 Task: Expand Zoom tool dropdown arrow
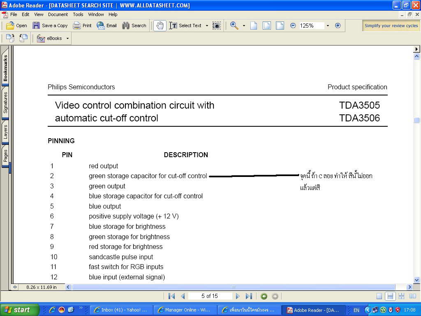click(x=244, y=26)
